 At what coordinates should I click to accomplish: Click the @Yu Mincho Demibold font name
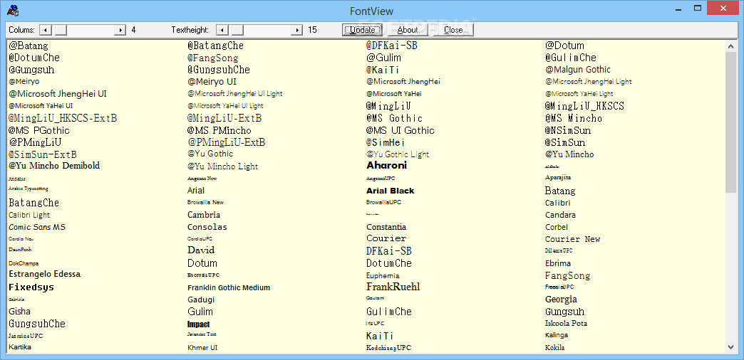(54, 166)
